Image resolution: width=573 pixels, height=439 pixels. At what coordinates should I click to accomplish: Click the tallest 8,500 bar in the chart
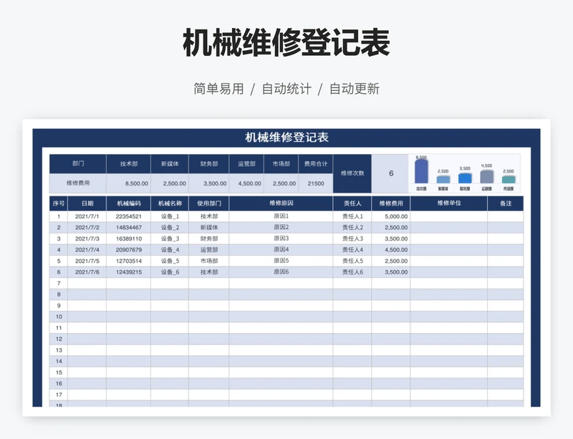coord(421,171)
